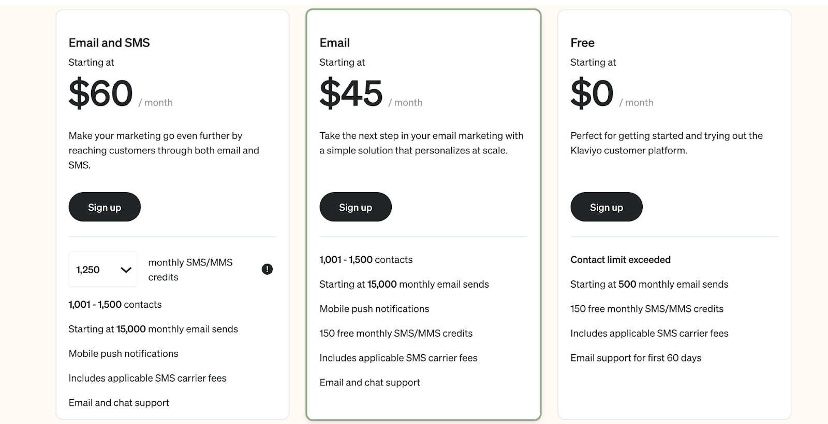Screen dimensions: 828x424
Task: Sign up for the Email and SMS plan
Action: click(x=105, y=207)
